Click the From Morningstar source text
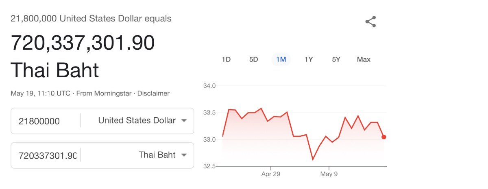488x189 pixels. [x=104, y=93]
